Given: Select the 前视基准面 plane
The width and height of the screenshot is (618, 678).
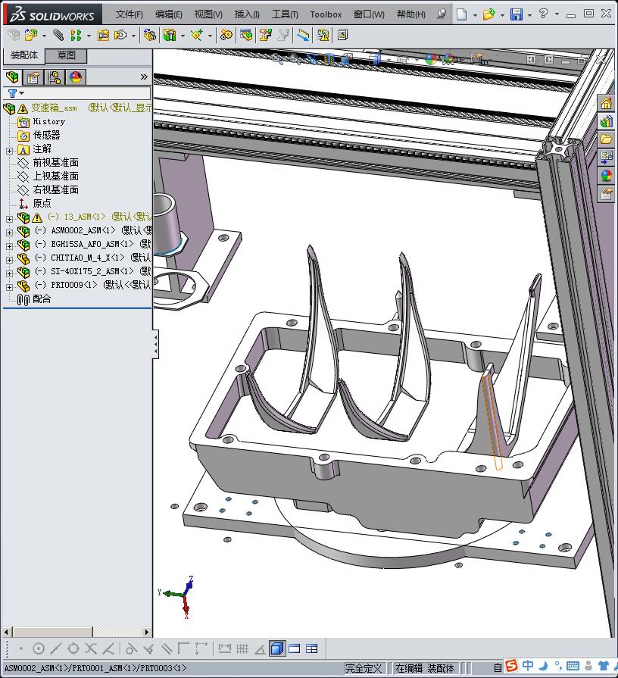Looking at the screenshot, I should 56,163.
